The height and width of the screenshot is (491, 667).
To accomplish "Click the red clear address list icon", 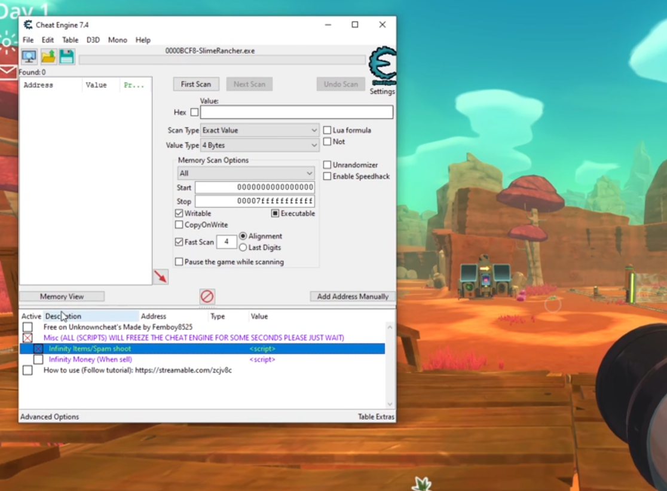I will pyautogui.click(x=207, y=296).
